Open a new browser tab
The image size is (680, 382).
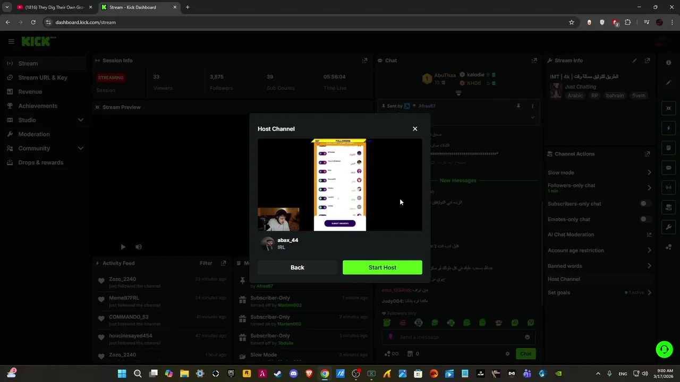point(188,7)
